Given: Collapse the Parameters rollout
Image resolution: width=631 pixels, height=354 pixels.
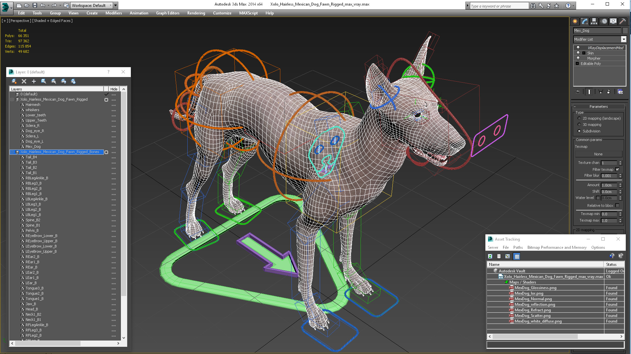Looking at the screenshot, I should tap(598, 107).
